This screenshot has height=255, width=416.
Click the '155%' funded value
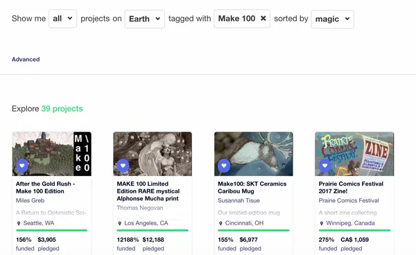[x=225, y=240]
